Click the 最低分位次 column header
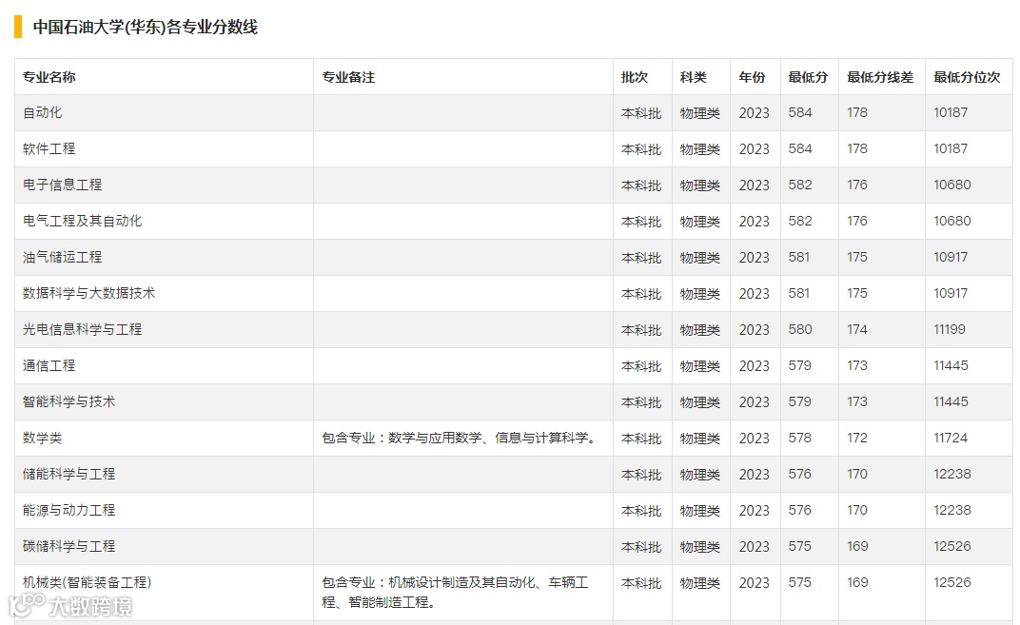This screenshot has height=625, width=1020. click(967, 77)
